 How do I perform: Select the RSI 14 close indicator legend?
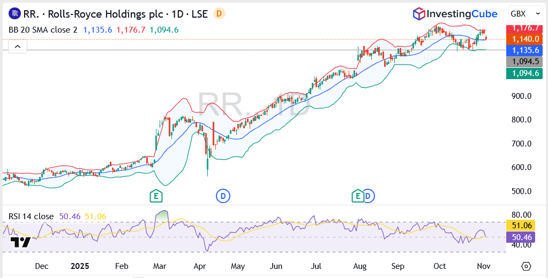click(x=31, y=217)
